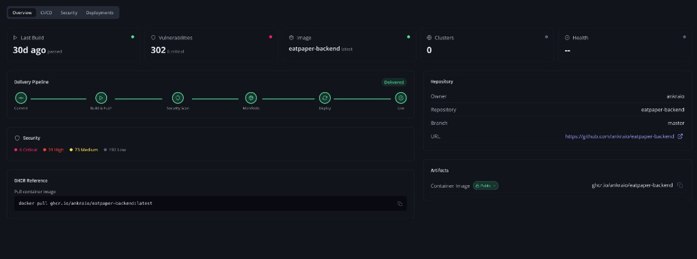Click the Clusters count 0

click(429, 50)
